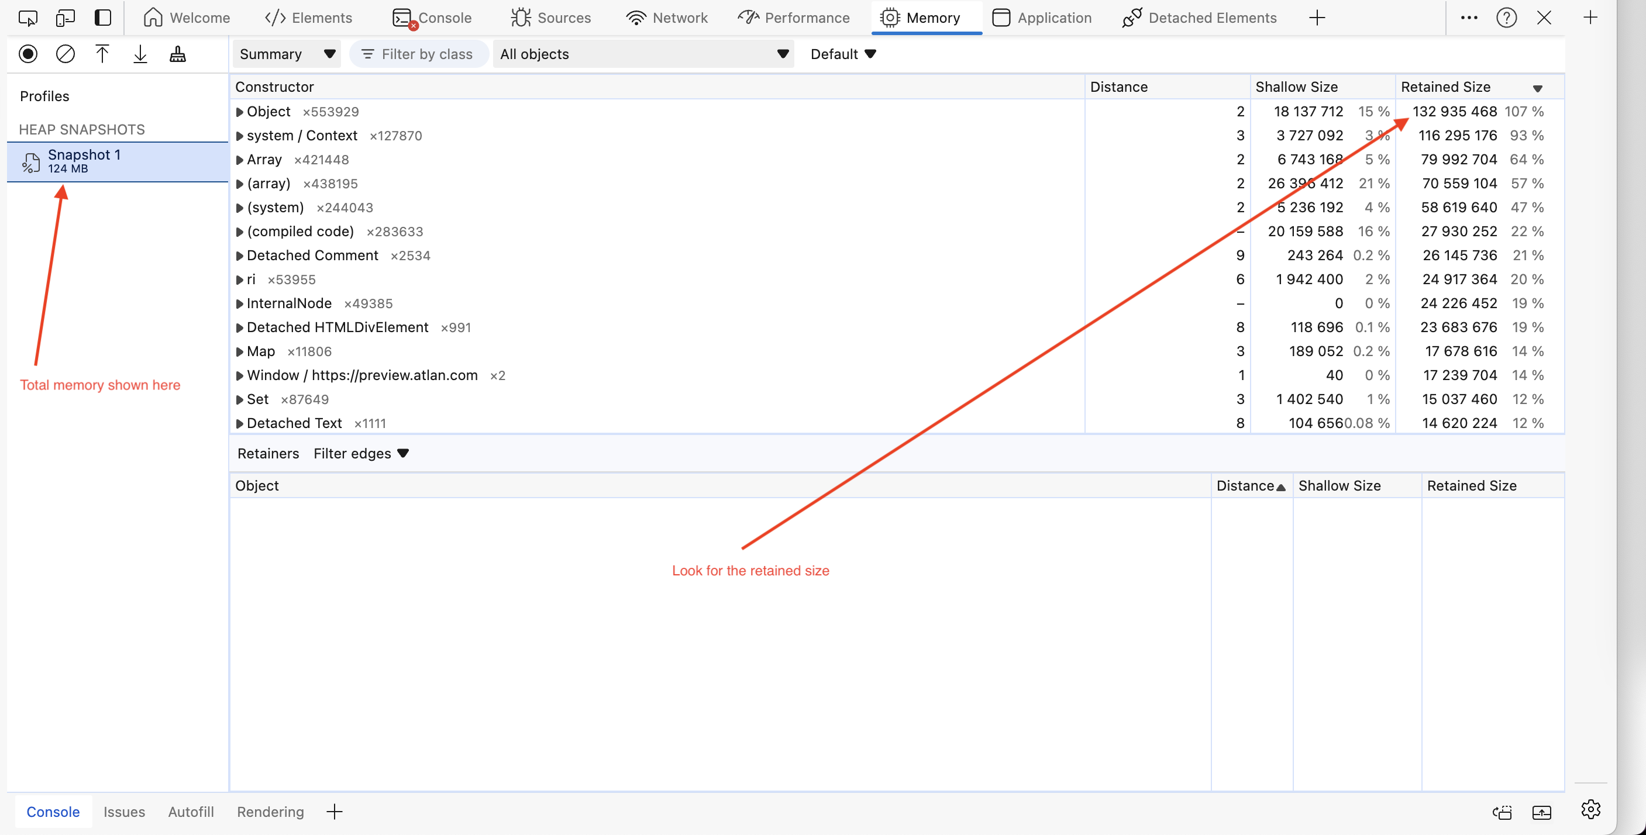Click the broom cleanup icon in the toolbar
The image size is (1646, 835).
(x=178, y=54)
